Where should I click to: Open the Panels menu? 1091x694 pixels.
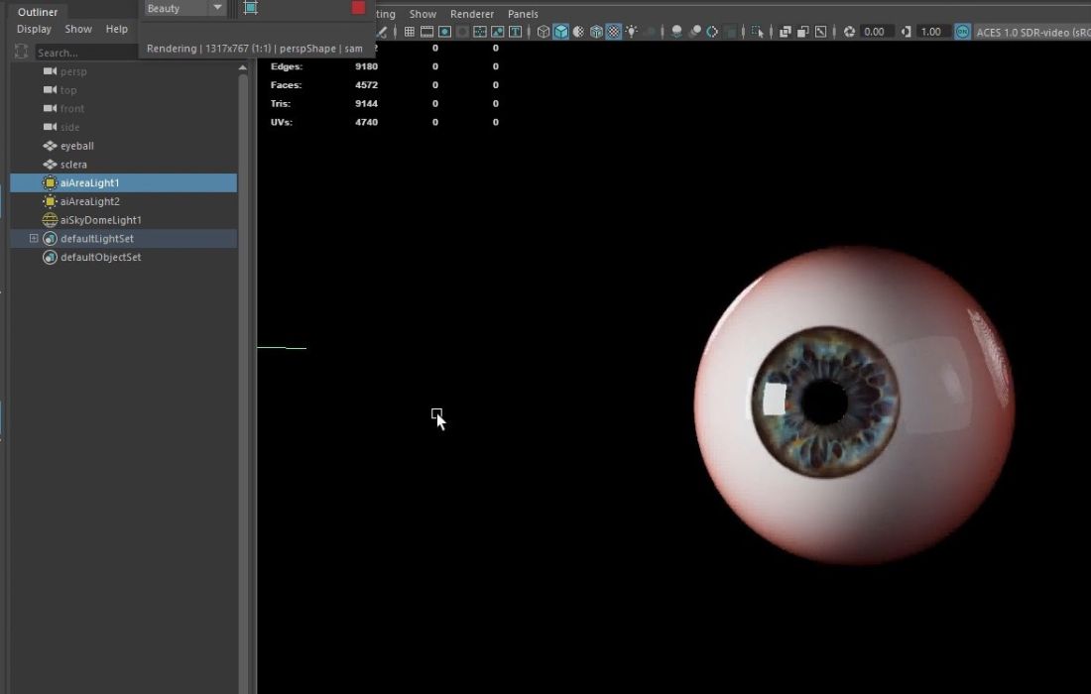(523, 14)
